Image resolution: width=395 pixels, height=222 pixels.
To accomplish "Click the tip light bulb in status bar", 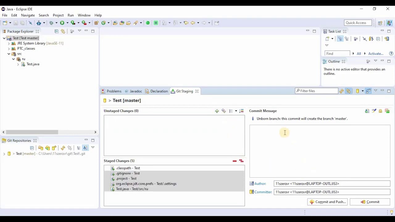I will point(391,212).
